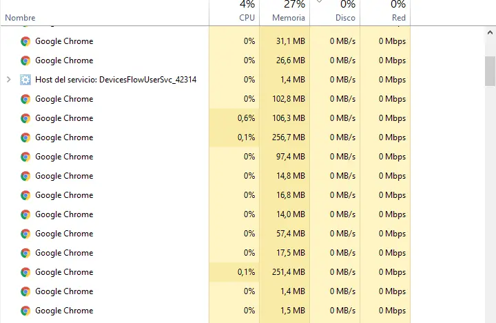Click Chrome icon with 102,8 MB memory

pyautogui.click(x=25, y=99)
